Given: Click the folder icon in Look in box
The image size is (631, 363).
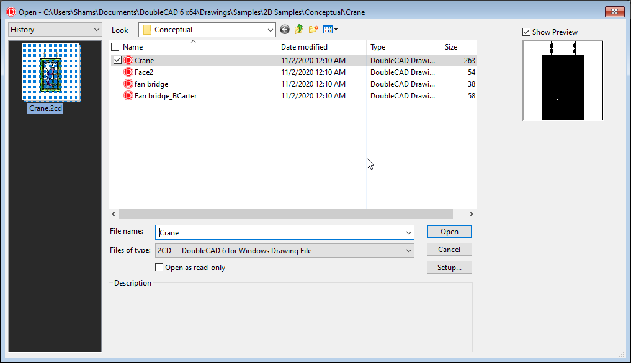Looking at the screenshot, I should click(147, 30).
